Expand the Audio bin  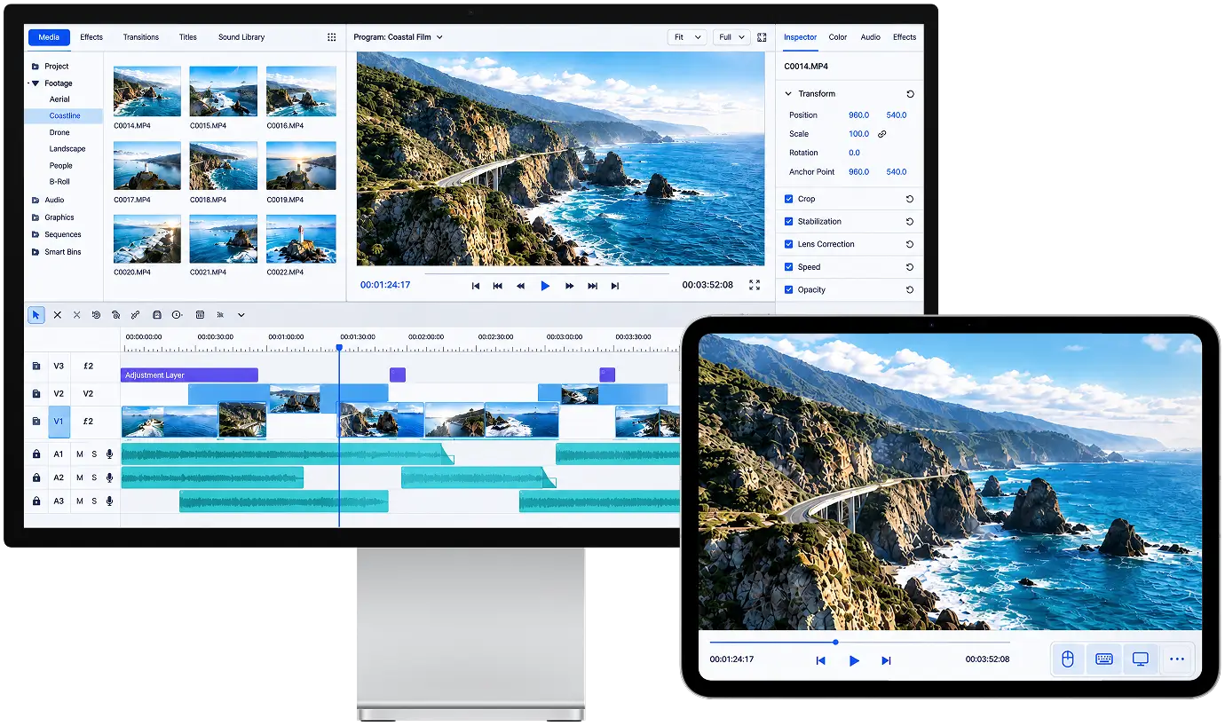pos(35,201)
